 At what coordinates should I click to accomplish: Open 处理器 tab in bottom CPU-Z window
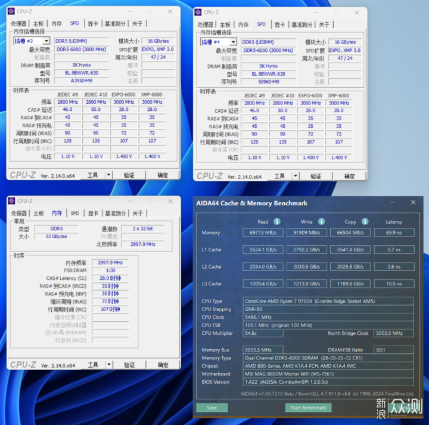(x=19, y=214)
